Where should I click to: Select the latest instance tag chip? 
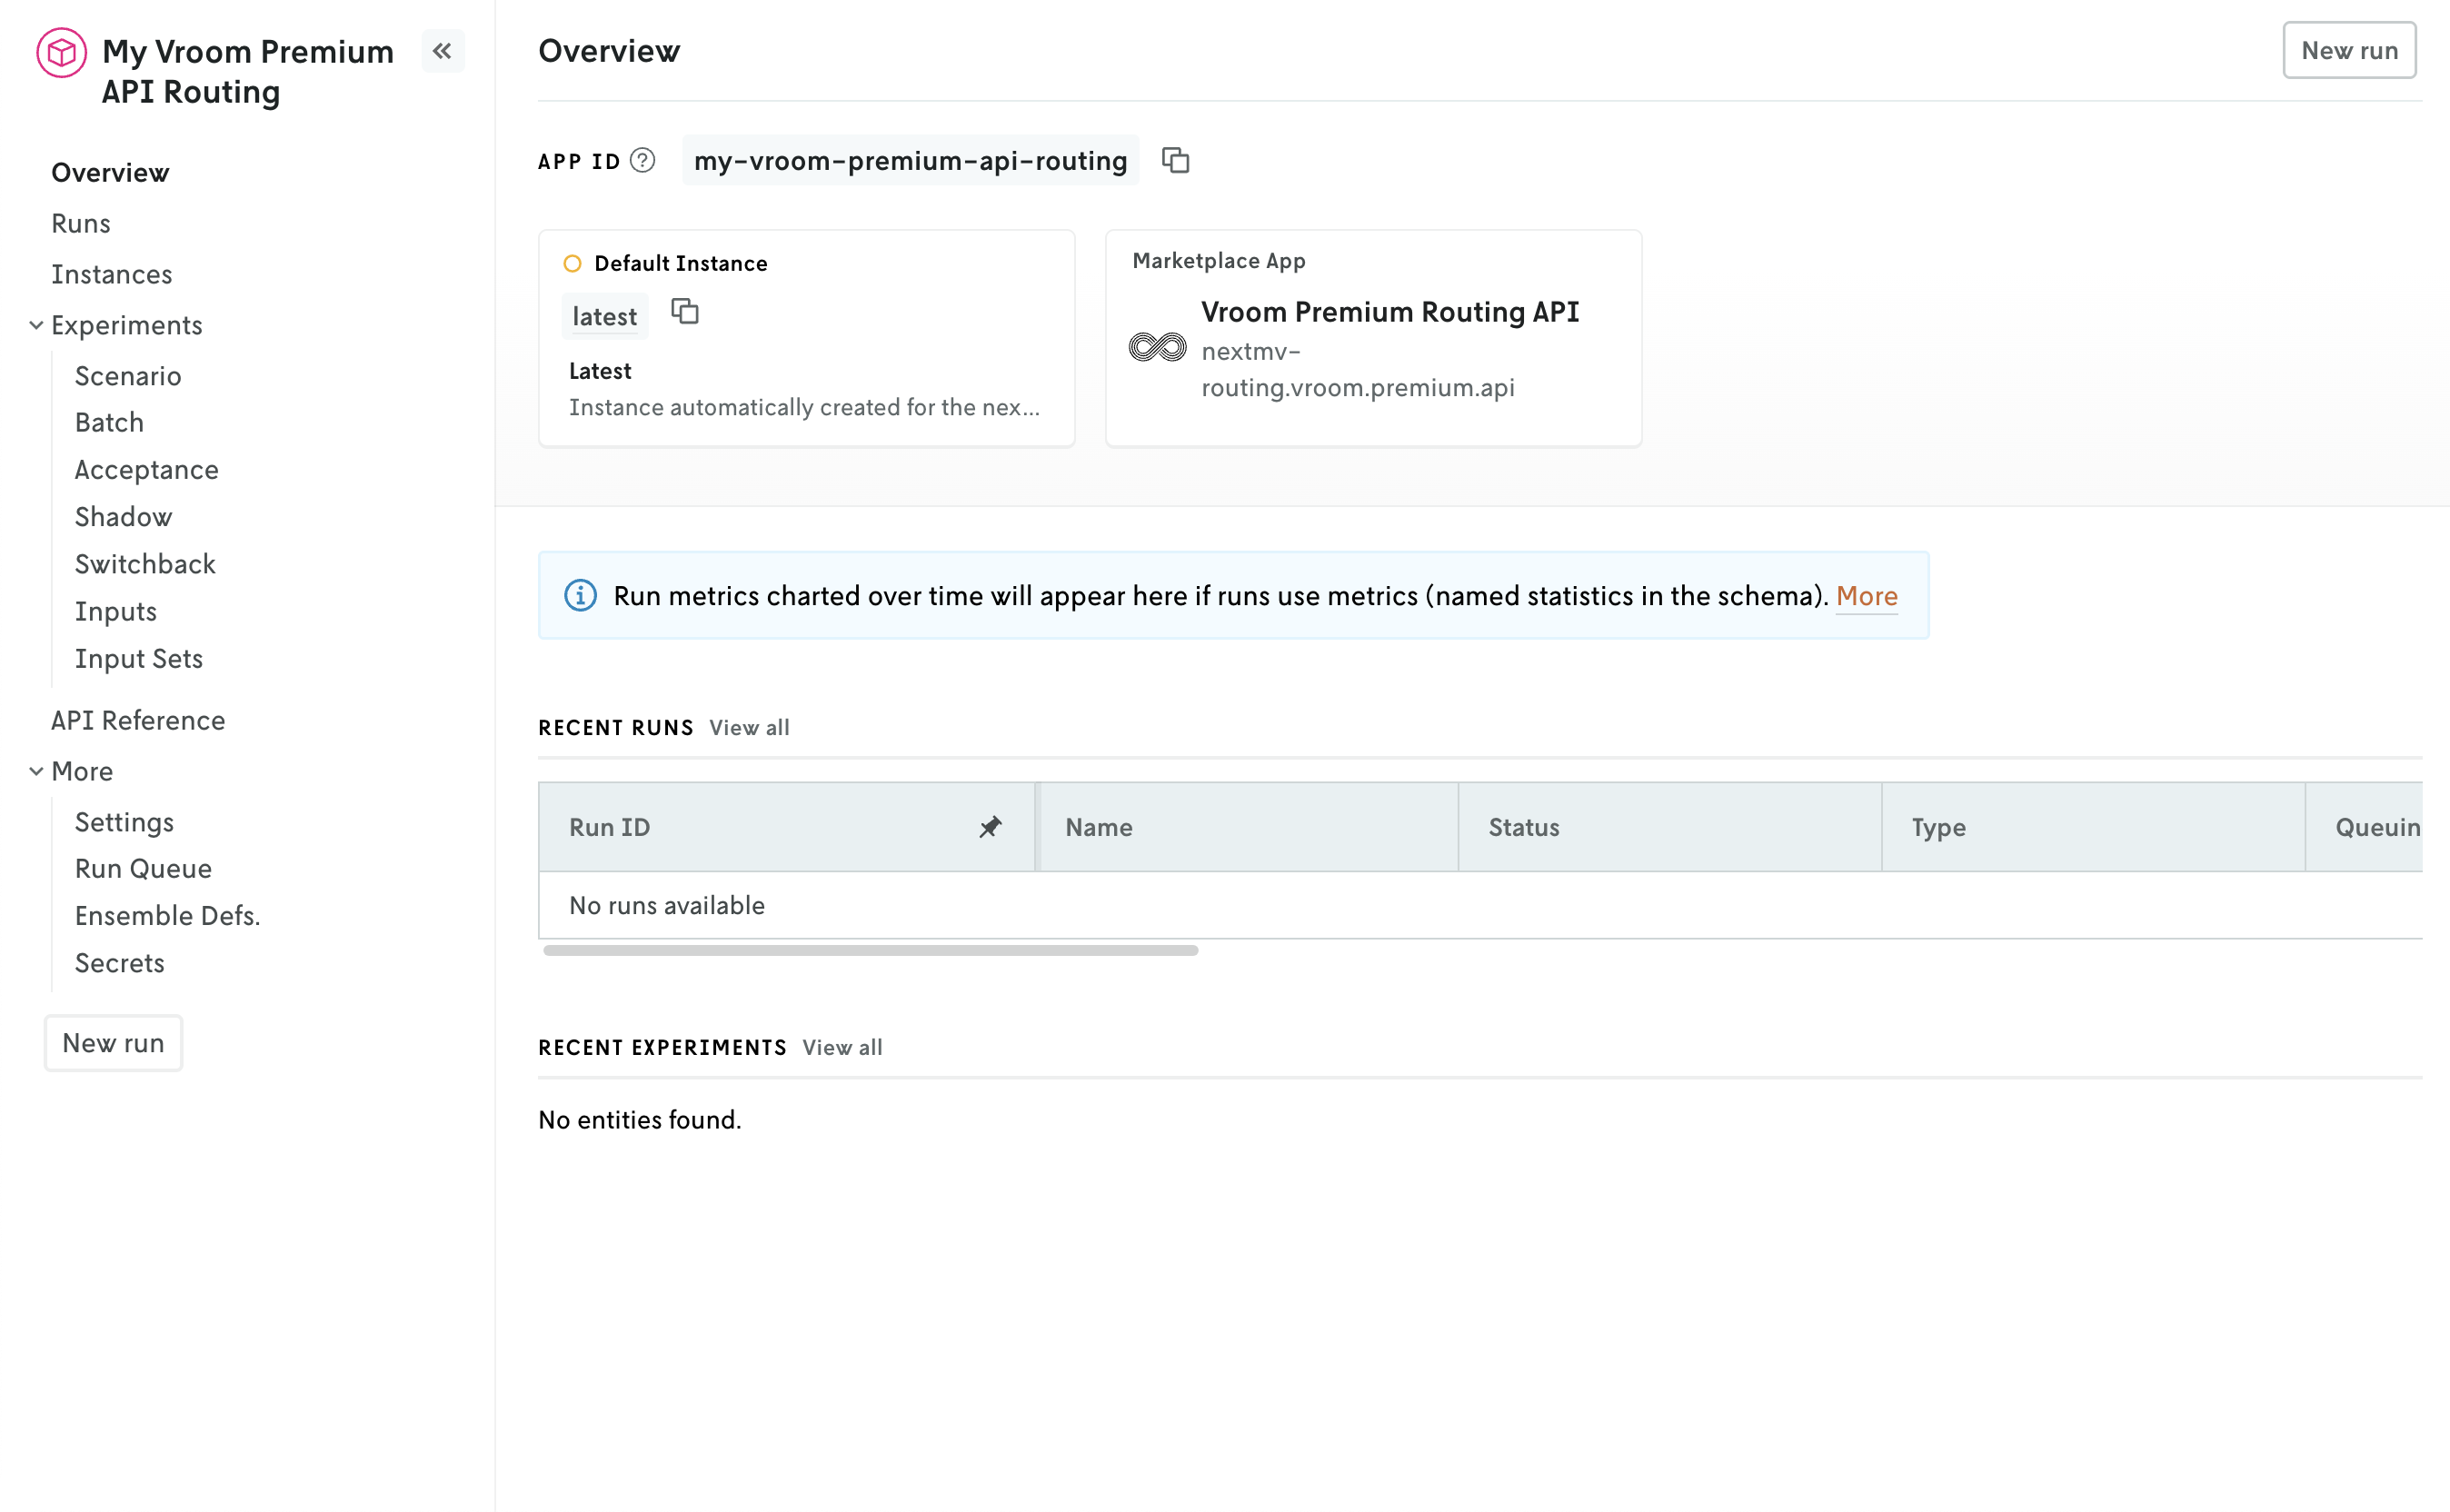coord(604,315)
